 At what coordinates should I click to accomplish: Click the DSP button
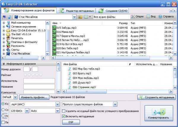pos(71,122)
